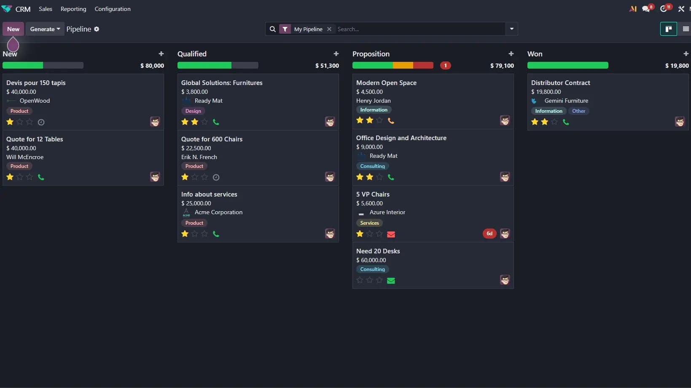Open the Office Design and Architecture card
Image resolution: width=691 pixels, height=388 pixels.
433,157
